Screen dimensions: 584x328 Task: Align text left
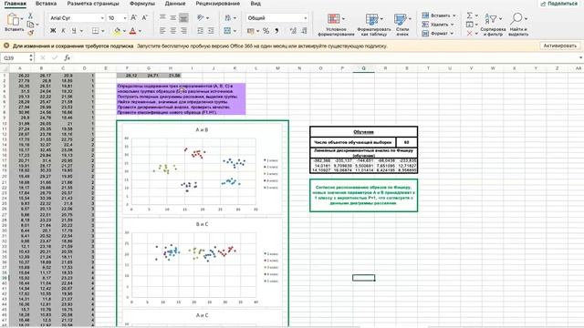[162, 31]
